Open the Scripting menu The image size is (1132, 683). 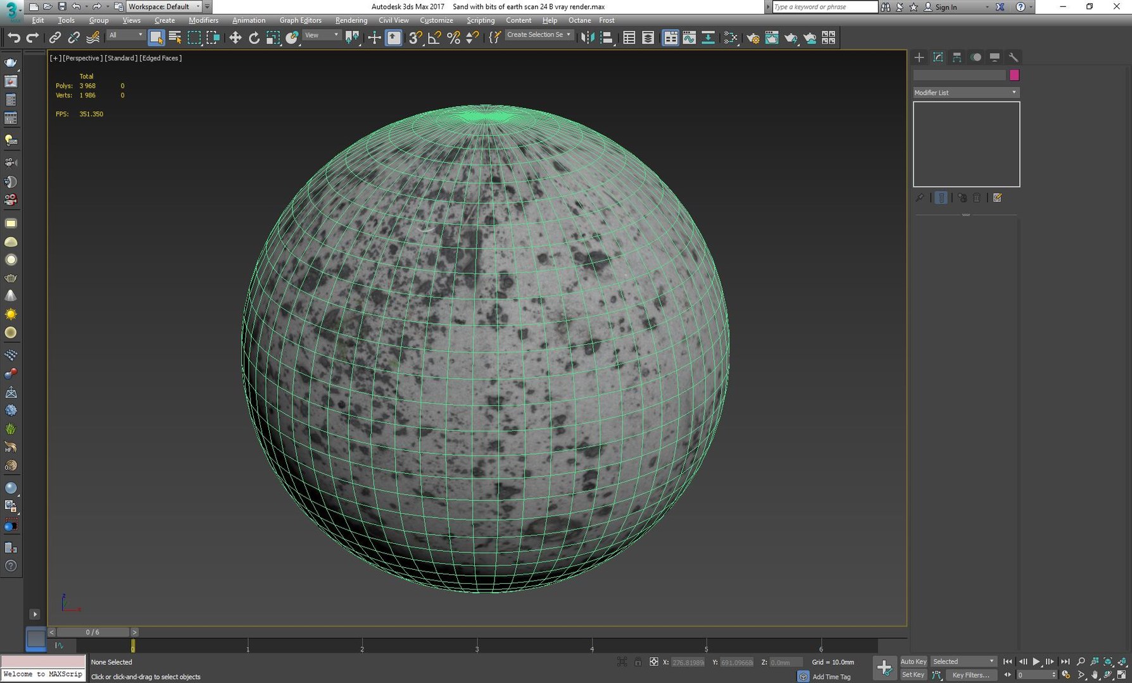click(481, 20)
